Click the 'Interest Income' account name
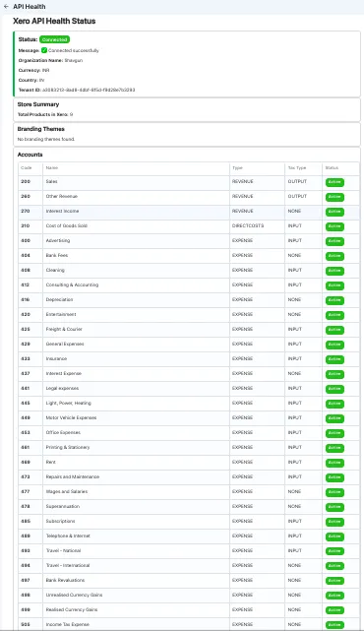The width and height of the screenshot is (364, 631). [x=62, y=211]
